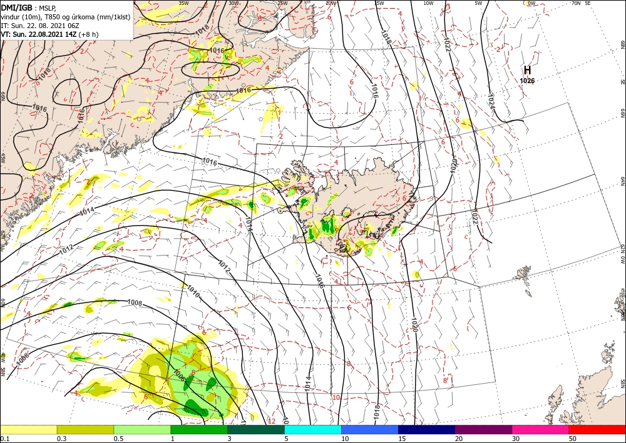
Task: Click the legend value '30'
Action: (x=516, y=439)
